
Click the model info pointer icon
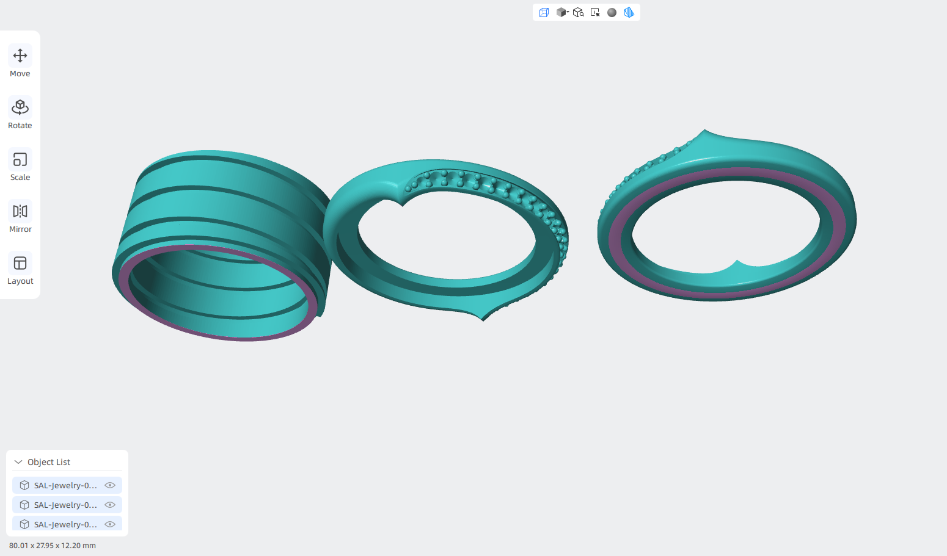click(595, 12)
